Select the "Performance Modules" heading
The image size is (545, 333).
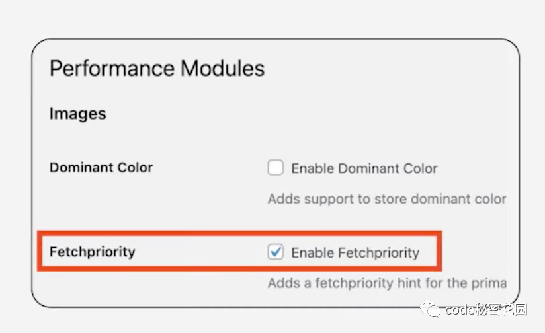157,69
